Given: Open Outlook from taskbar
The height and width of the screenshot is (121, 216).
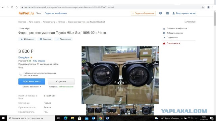Looking at the screenshot, I should (x=93, y=118).
